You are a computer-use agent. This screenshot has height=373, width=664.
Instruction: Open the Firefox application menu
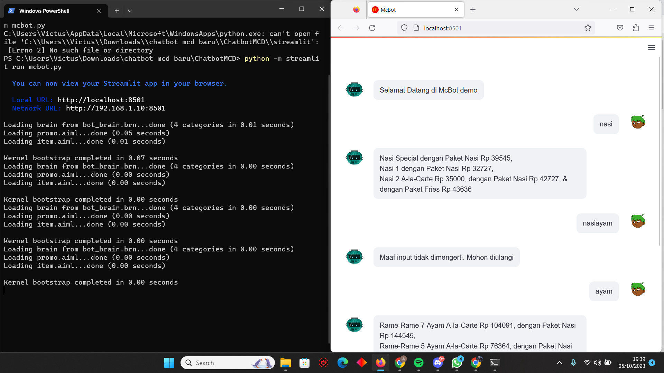651,28
